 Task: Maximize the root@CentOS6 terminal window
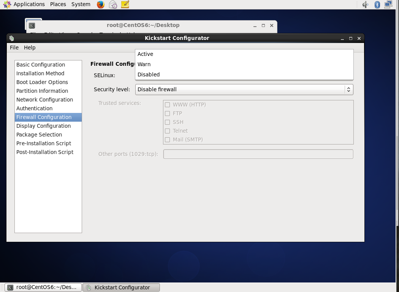pos(263,25)
